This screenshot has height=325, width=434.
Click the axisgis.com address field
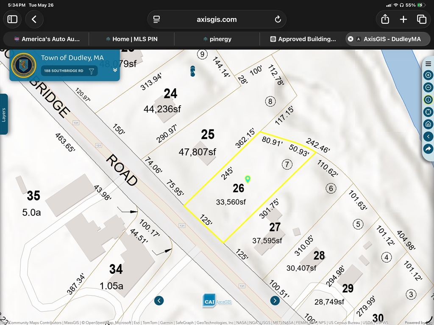(217, 19)
